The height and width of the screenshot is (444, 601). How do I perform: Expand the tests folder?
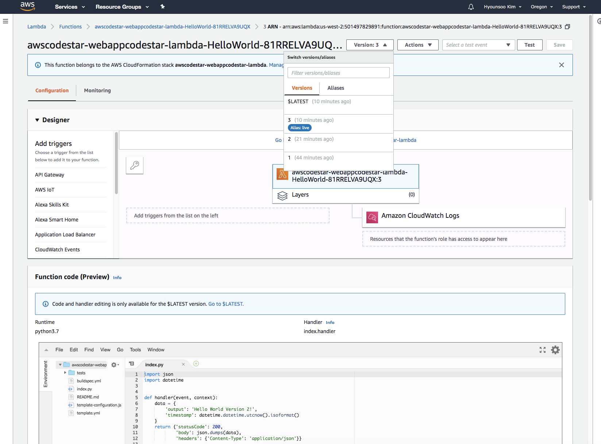pyautogui.click(x=65, y=373)
